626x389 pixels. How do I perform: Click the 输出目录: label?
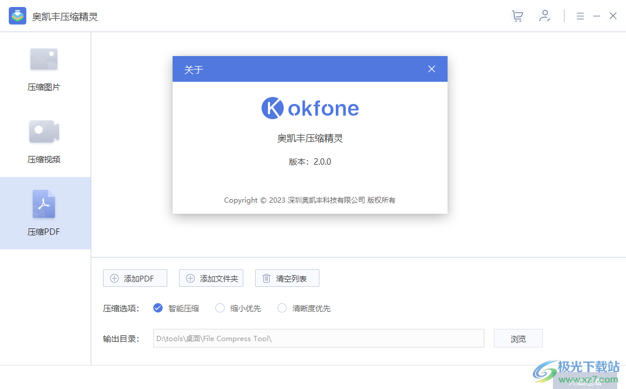(121, 339)
